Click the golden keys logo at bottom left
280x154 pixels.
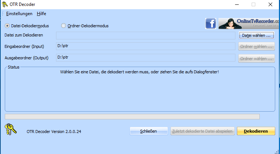click(10, 130)
